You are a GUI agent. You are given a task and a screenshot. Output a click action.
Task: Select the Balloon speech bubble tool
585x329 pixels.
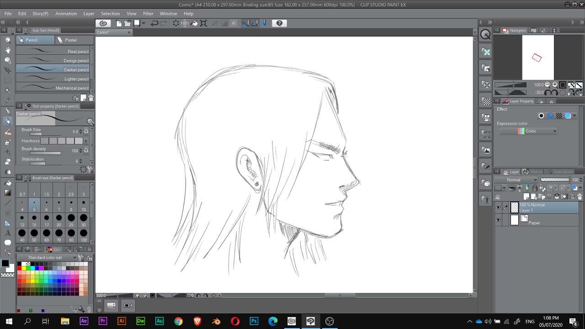point(8,243)
